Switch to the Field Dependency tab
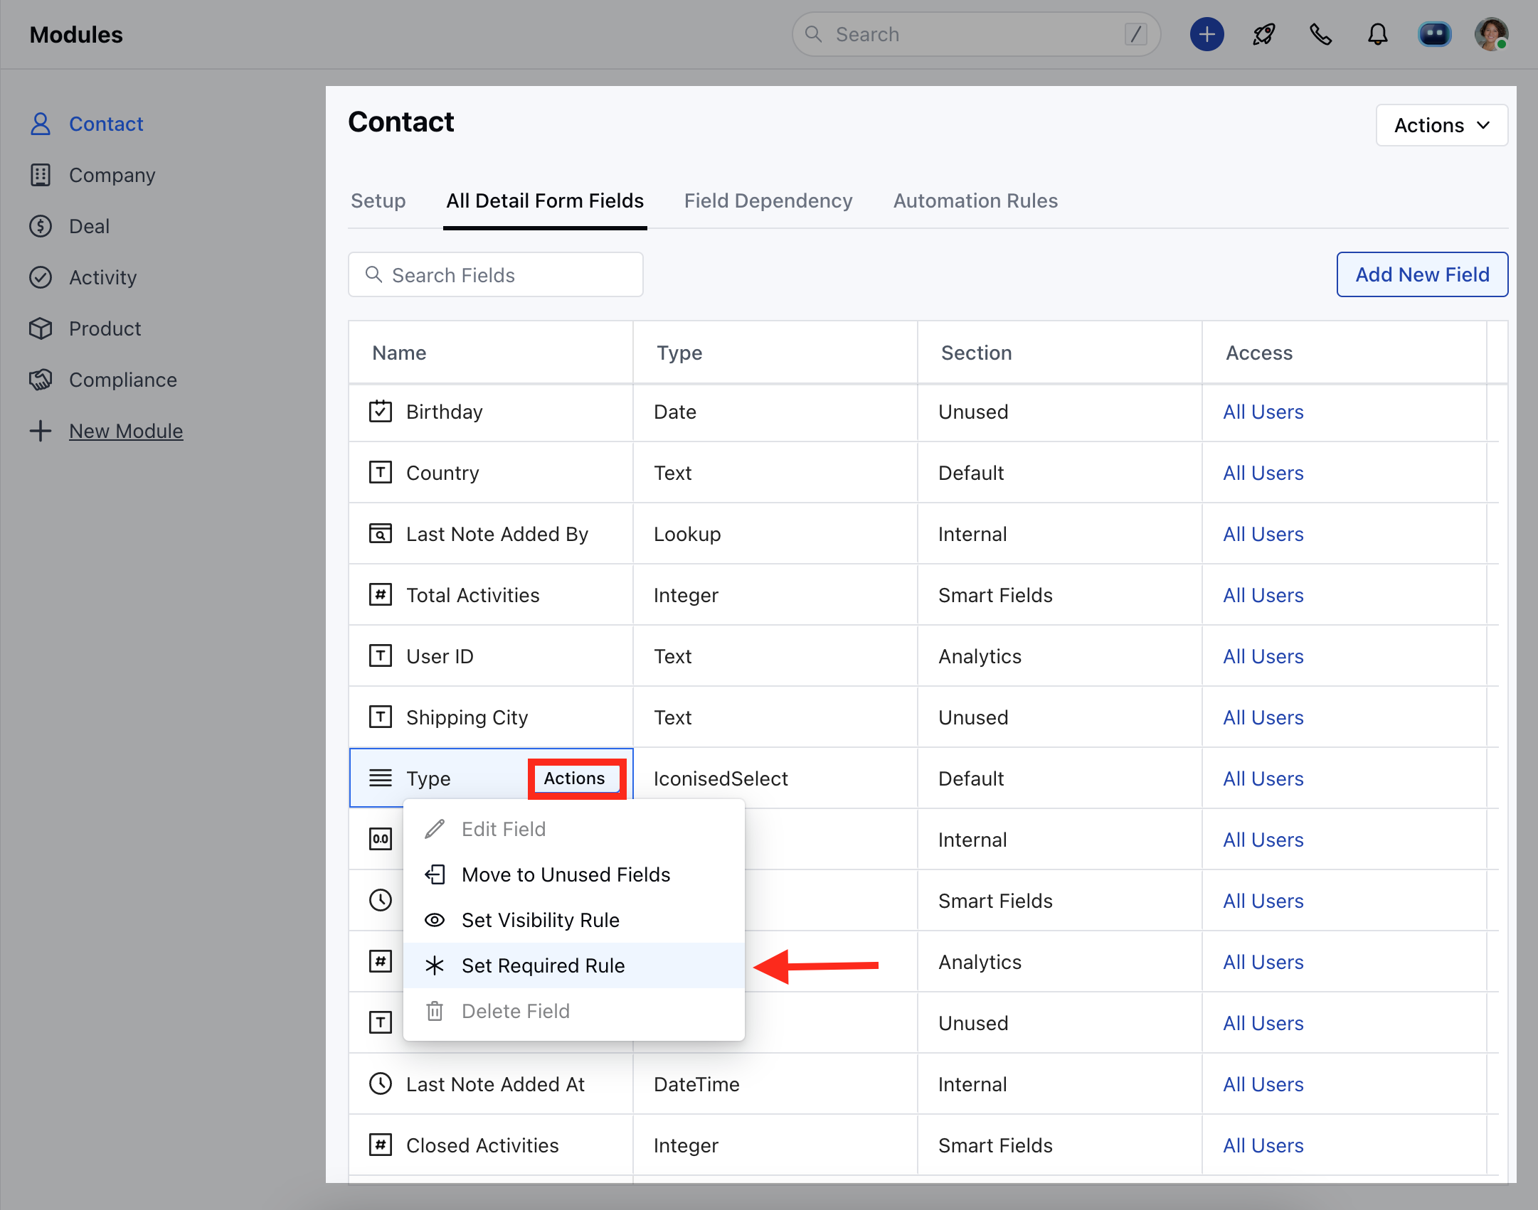 768,201
